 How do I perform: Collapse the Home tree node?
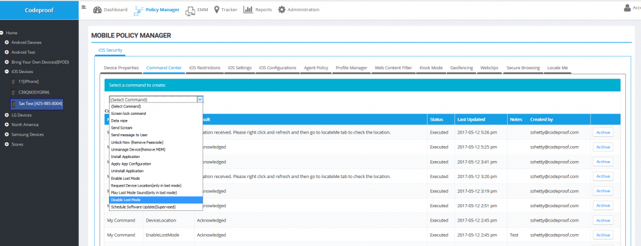click(2, 32)
